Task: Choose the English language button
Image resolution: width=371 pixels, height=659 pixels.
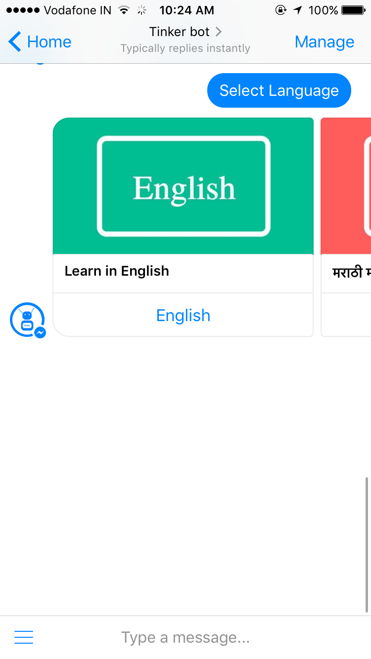Action: coord(183,315)
